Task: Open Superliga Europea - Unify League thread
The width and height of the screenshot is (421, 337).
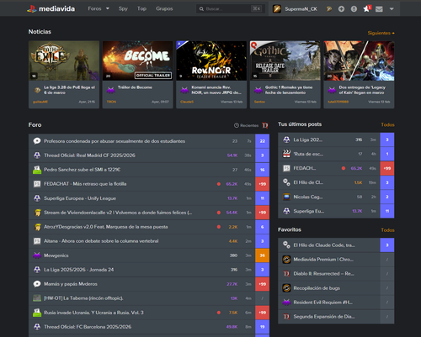Action: click(80, 198)
